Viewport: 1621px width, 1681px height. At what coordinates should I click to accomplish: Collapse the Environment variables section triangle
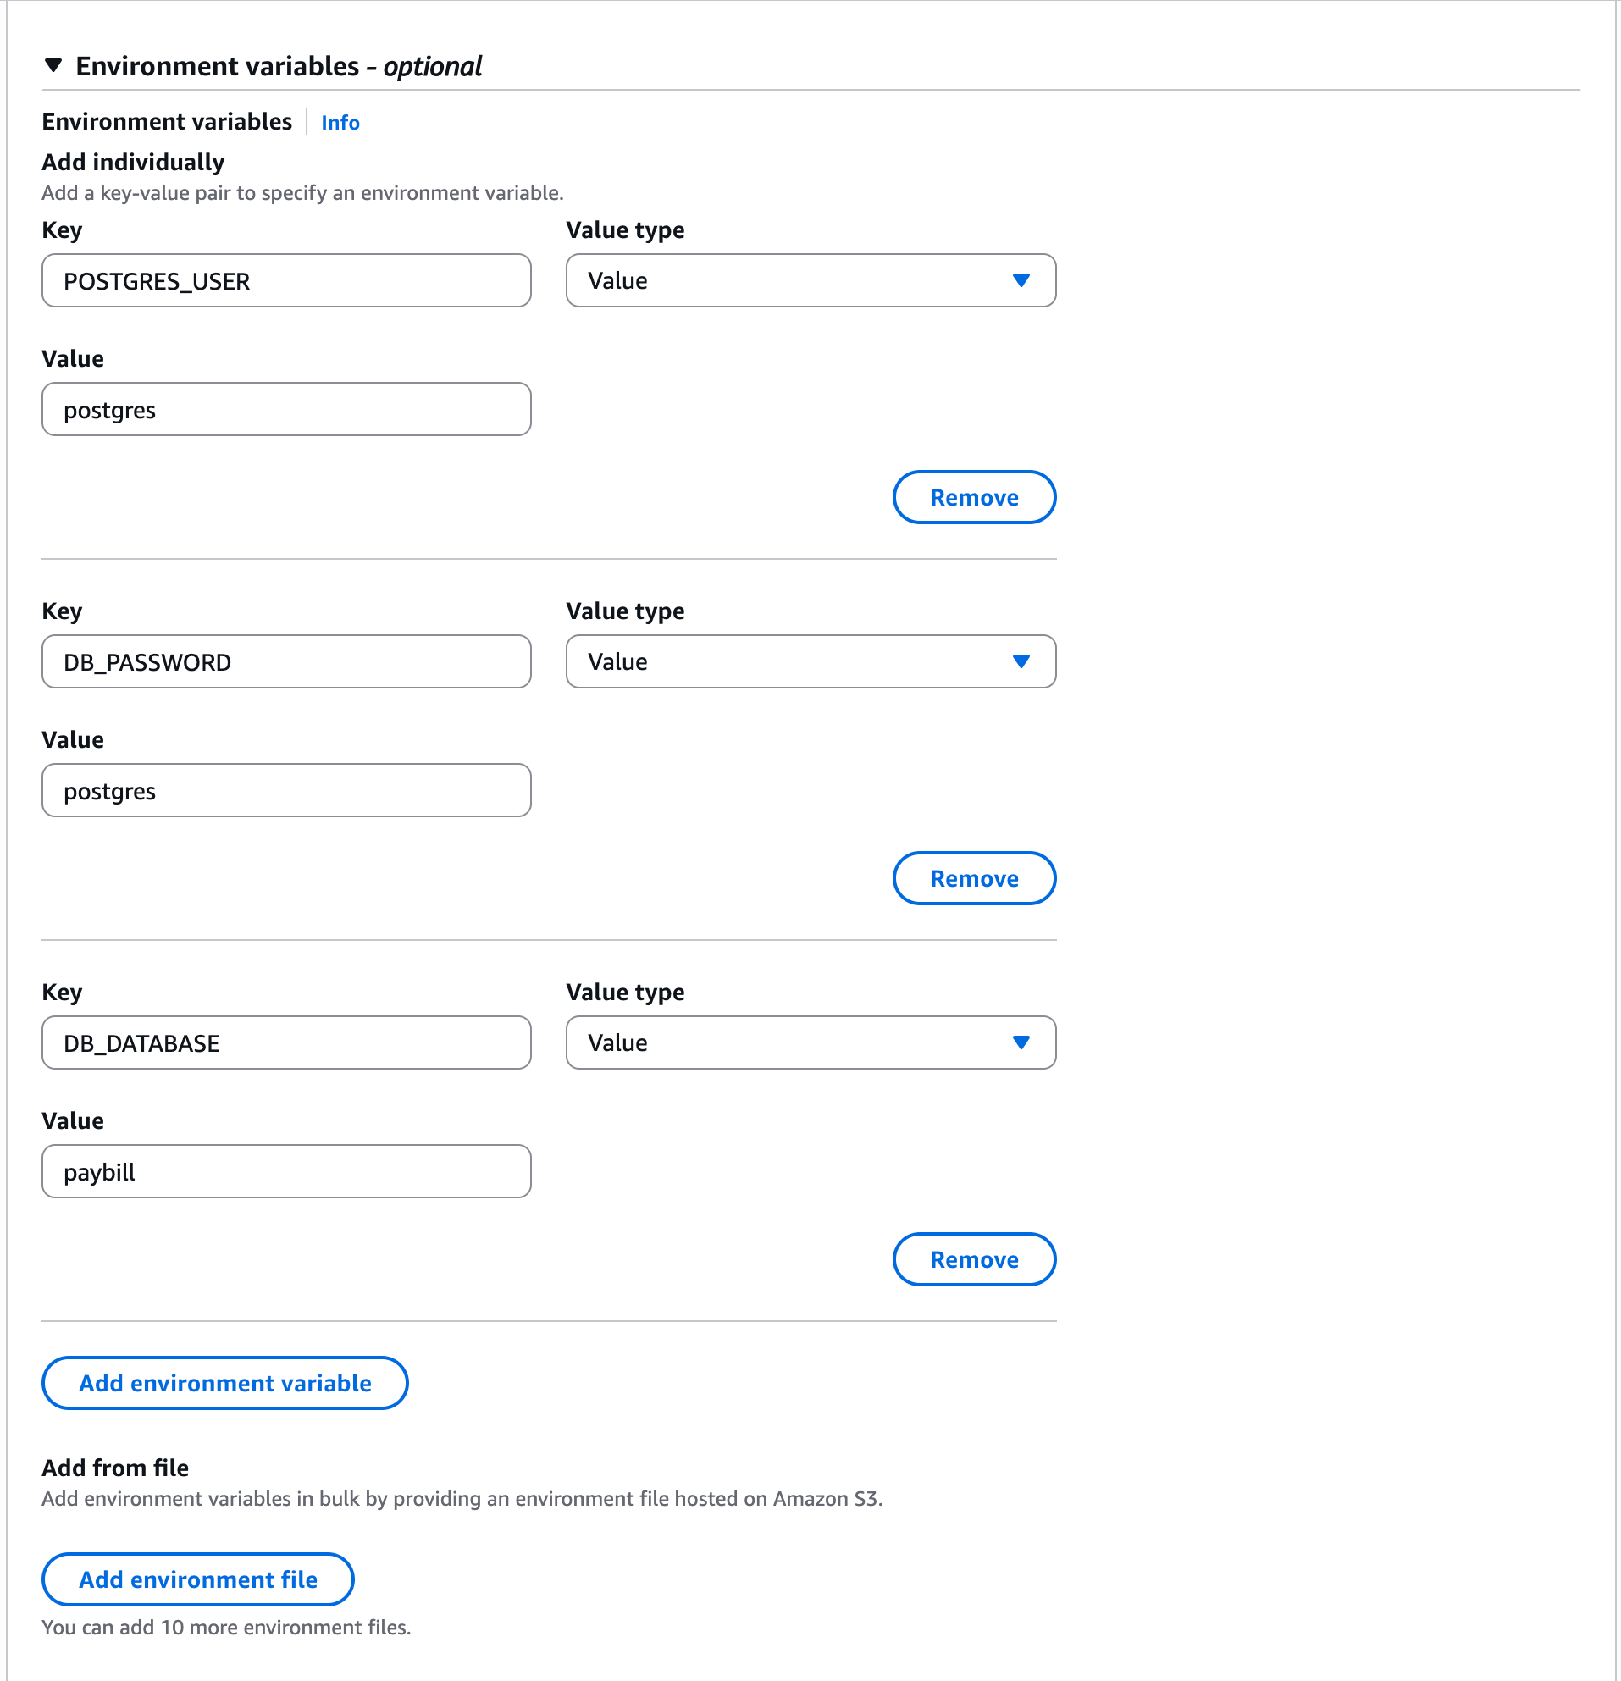(x=53, y=65)
